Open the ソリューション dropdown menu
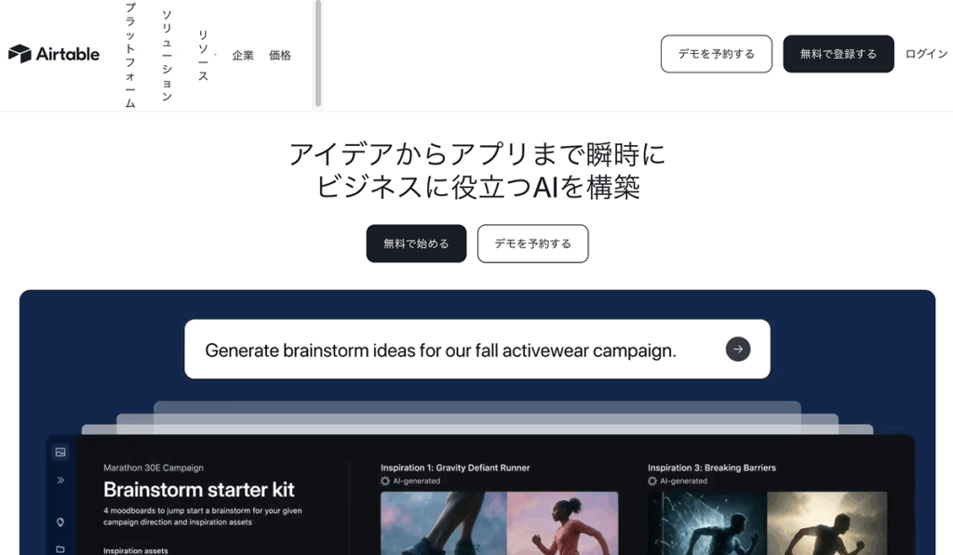953x555 pixels. (x=167, y=55)
